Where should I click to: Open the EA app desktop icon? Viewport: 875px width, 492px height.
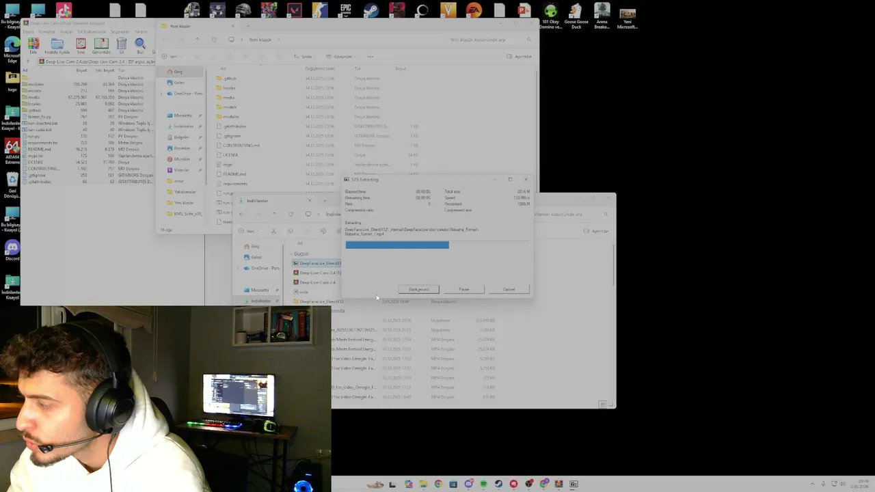[x=474, y=10]
